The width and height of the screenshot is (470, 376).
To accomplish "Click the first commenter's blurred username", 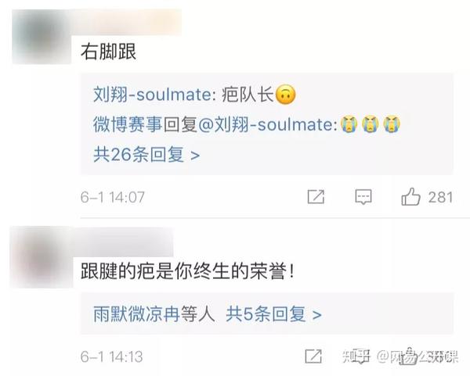I will pos(126,23).
